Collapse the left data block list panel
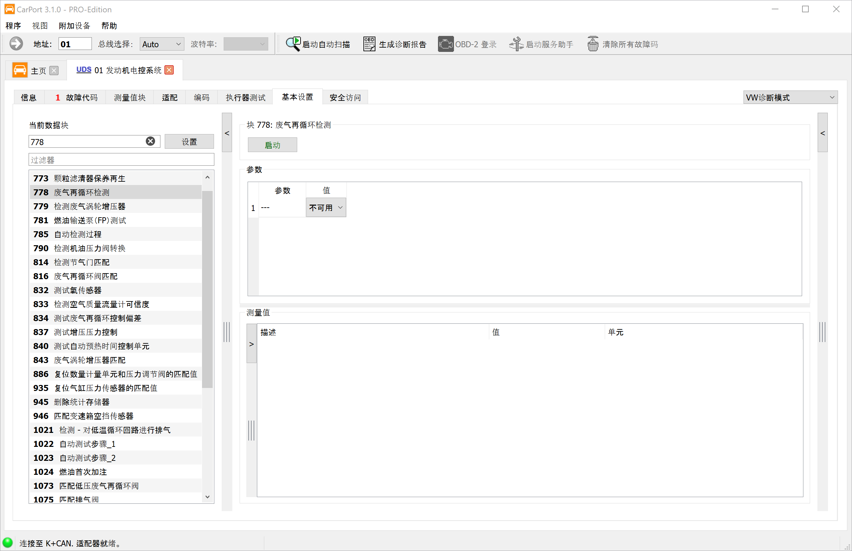The image size is (852, 551). coord(227,133)
